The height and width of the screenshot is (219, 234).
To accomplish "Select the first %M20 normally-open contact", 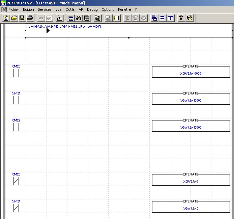I will [x=16, y=73].
